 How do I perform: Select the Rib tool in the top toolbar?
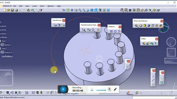pos(142,10)
